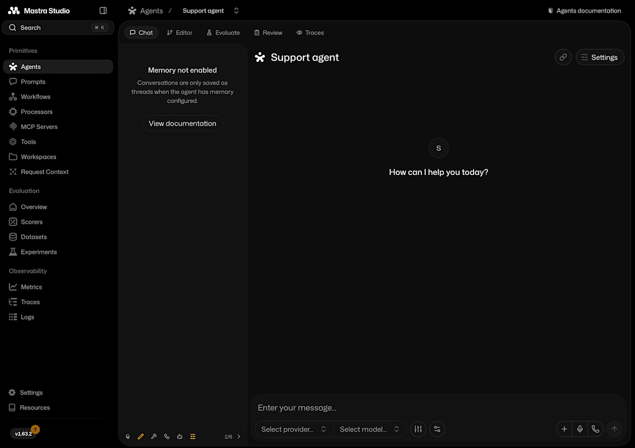Add an attachment with the plus button

[x=564, y=429]
